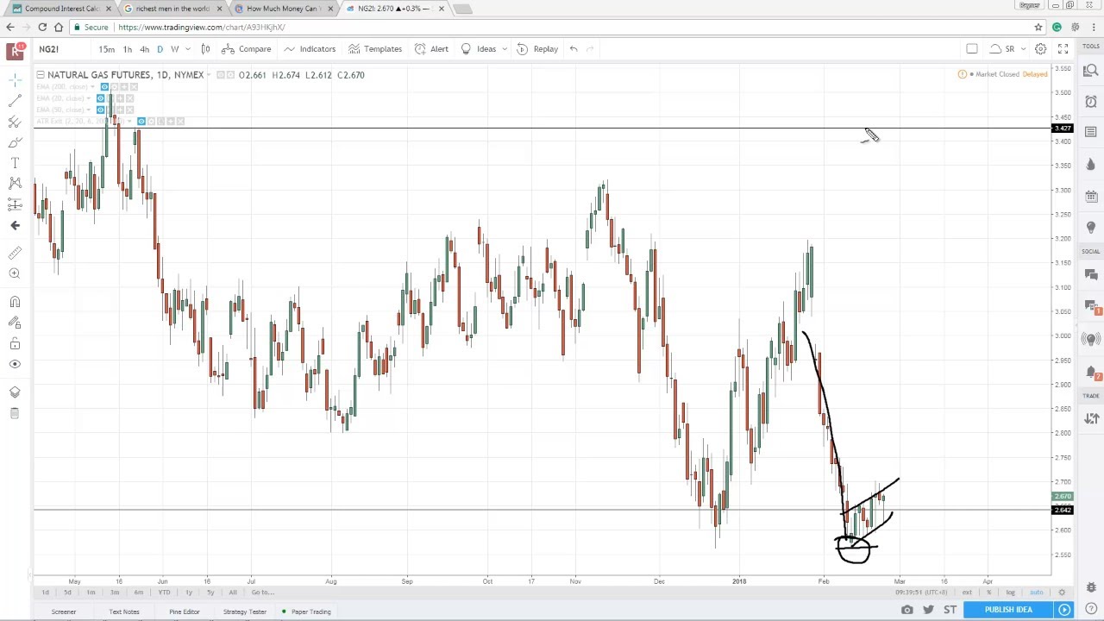The width and height of the screenshot is (1104, 621).
Task: Expand the Ideas dropdown arrow
Action: click(x=504, y=49)
